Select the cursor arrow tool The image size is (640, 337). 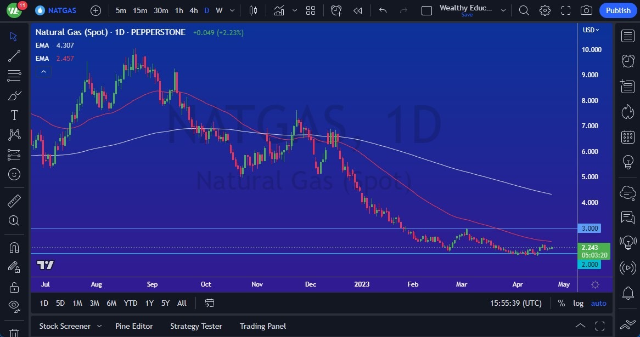(x=14, y=37)
